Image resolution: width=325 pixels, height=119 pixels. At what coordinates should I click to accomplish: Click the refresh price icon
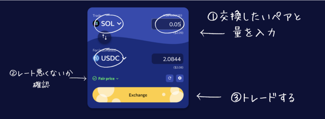[170, 78]
